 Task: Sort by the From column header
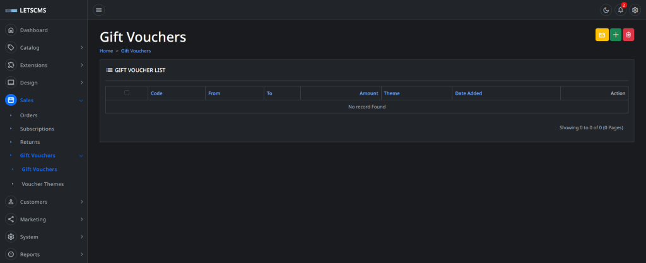(214, 93)
